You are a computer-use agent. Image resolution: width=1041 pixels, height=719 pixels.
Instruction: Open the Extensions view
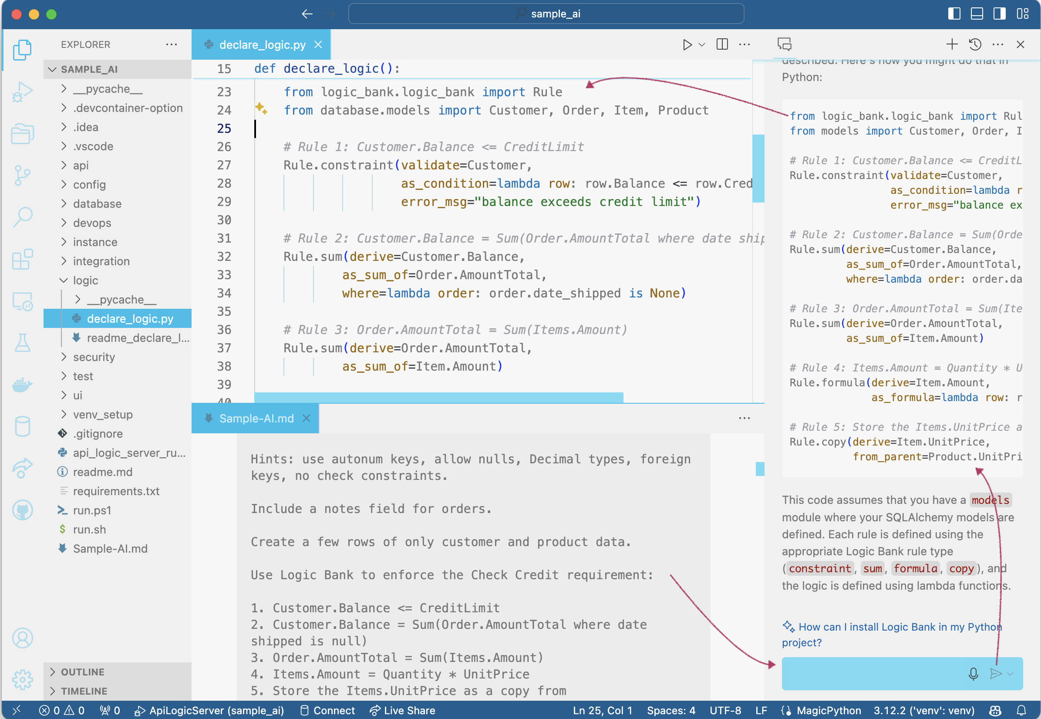coord(22,260)
